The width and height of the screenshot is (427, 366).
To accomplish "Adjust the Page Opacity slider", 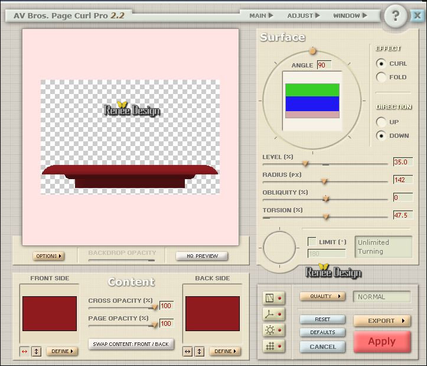I will pyautogui.click(x=154, y=325).
